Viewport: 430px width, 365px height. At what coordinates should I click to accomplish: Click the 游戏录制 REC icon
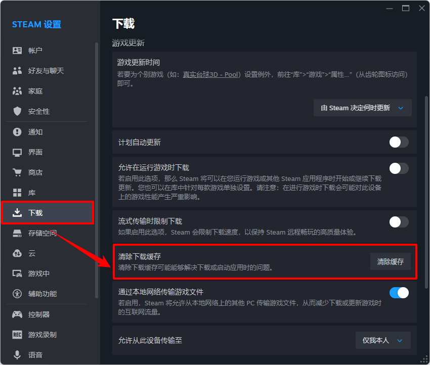[x=17, y=335]
